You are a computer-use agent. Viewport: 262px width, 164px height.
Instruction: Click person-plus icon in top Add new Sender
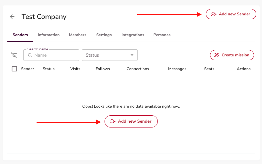click(214, 14)
